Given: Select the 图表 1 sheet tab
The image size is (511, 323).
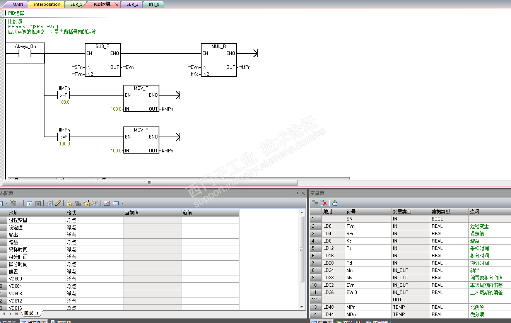Looking at the screenshot, I should (x=32, y=313).
